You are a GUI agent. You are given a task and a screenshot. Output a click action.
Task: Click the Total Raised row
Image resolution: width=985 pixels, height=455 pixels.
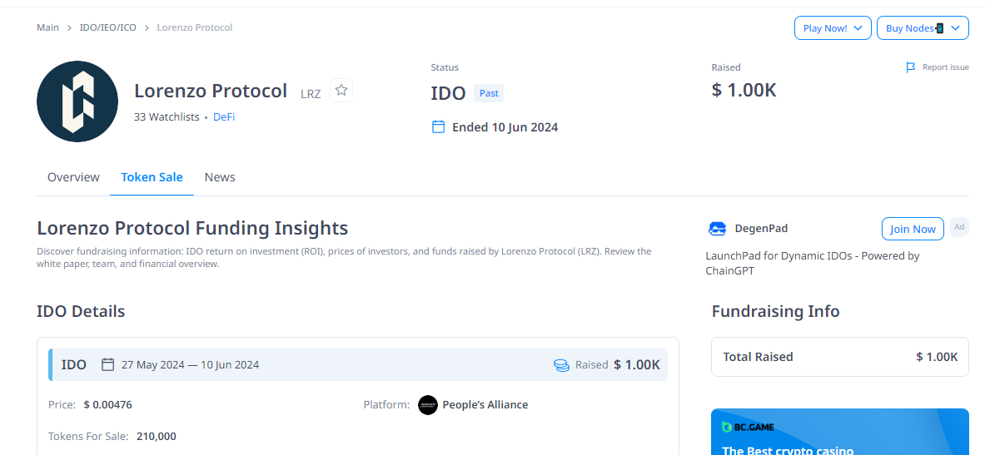pyautogui.click(x=840, y=357)
